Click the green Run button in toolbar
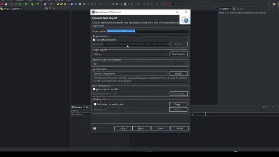The width and height of the screenshot is (279, 157). 26,4
